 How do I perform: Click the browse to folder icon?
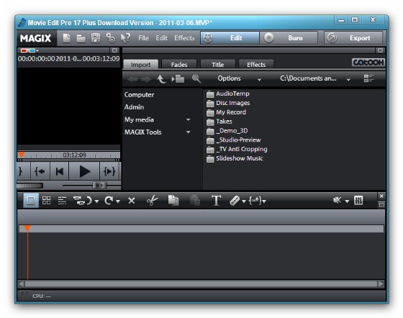click(178, 79)
